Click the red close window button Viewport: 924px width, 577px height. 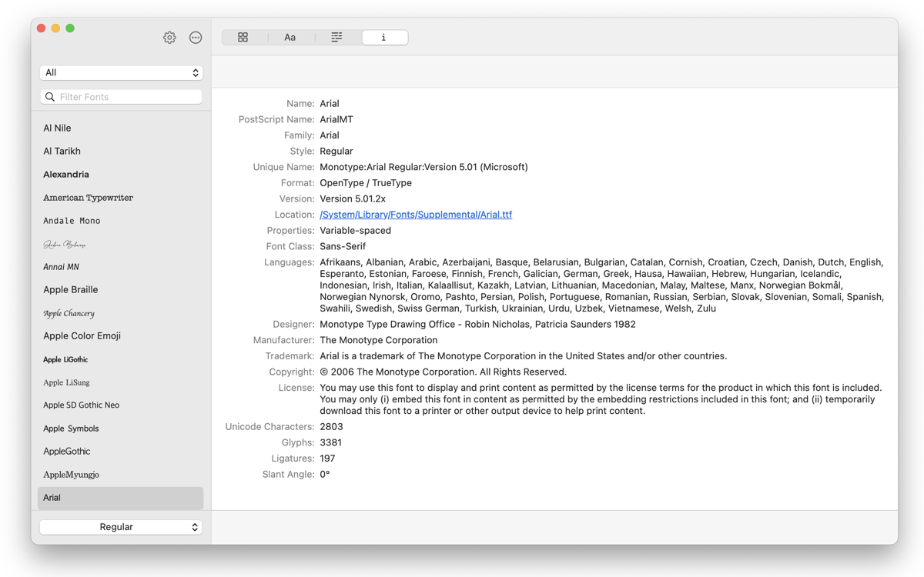[42, 28]
